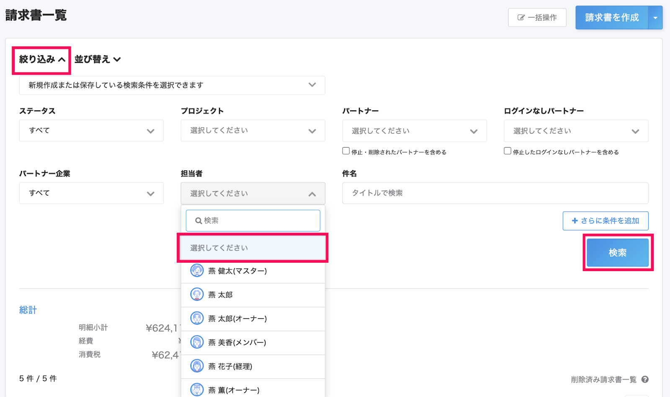This screenshot has width=670, height=397.
Task: Close the 担当者 dropdown
Action: (253, 193)
